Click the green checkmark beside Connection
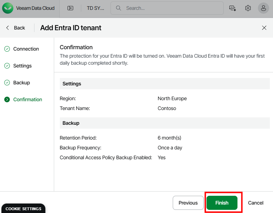This screenshot has height=213, width=273. point(7,49)
